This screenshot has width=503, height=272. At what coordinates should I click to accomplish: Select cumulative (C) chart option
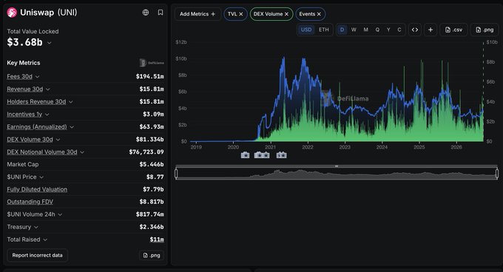(x=399, y=30)
